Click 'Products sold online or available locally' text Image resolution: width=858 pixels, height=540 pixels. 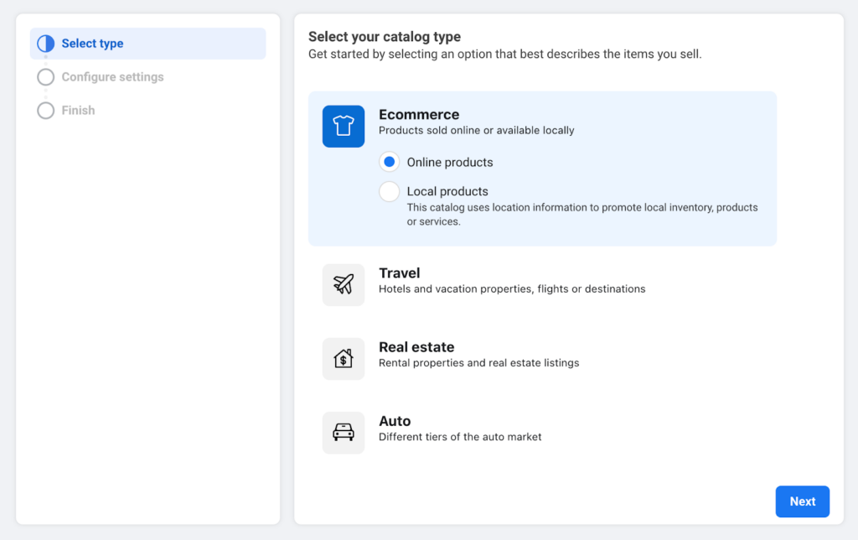(477, 130)
